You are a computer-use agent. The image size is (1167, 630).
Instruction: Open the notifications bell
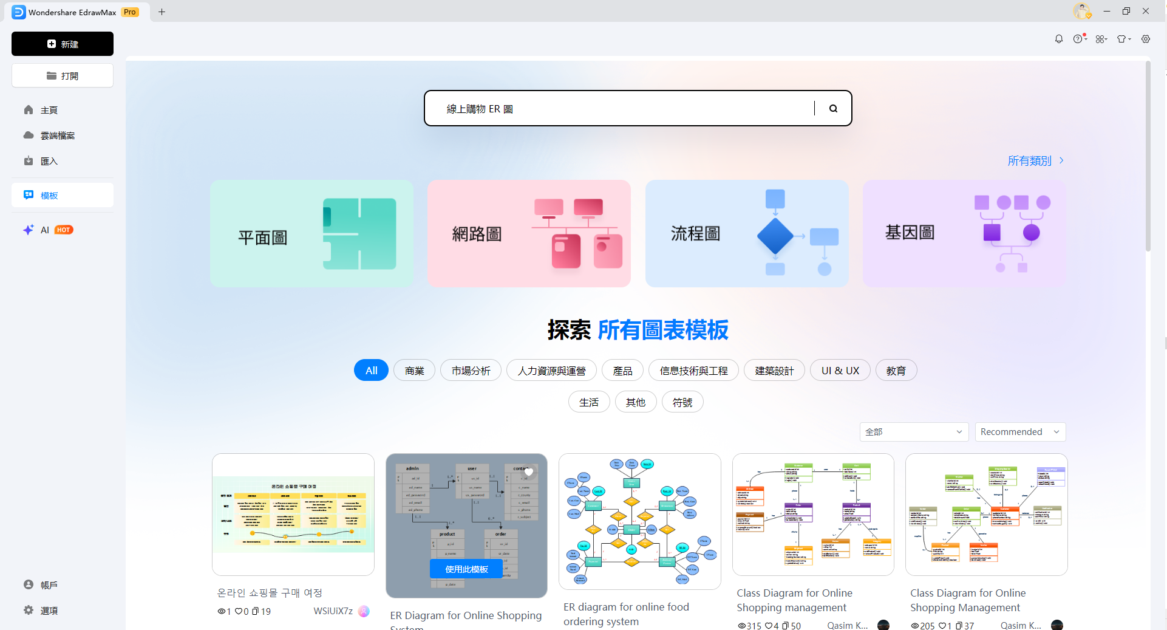coord(1059,38)
